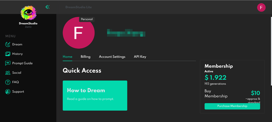The image size is (272, 122).
Task: Click the vertical scrollbar on the right
Action: tap(271, 51)
